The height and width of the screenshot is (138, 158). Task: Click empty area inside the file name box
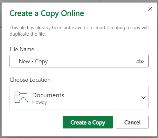[91, 61]
